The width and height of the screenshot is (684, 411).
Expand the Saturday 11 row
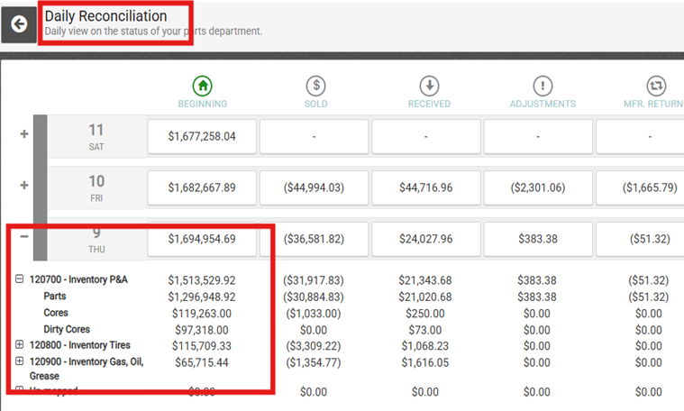[24, 134]
